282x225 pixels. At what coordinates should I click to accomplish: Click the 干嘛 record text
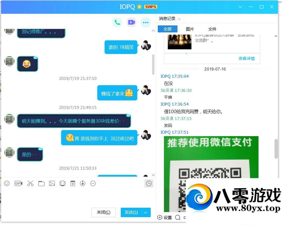pyautogui.click(x=168, y=97)
